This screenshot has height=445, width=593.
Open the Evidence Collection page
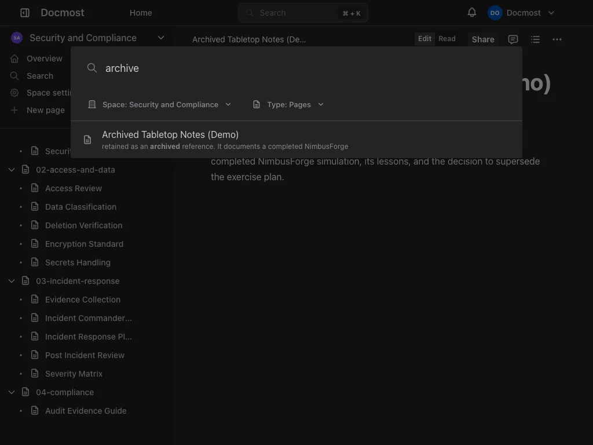point(82,300)
